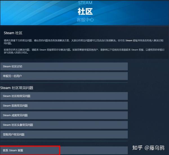This screenshot has width=169, height=155.
Task: Select 举报另一名用户 option
Action: click(x=64, y=76)
